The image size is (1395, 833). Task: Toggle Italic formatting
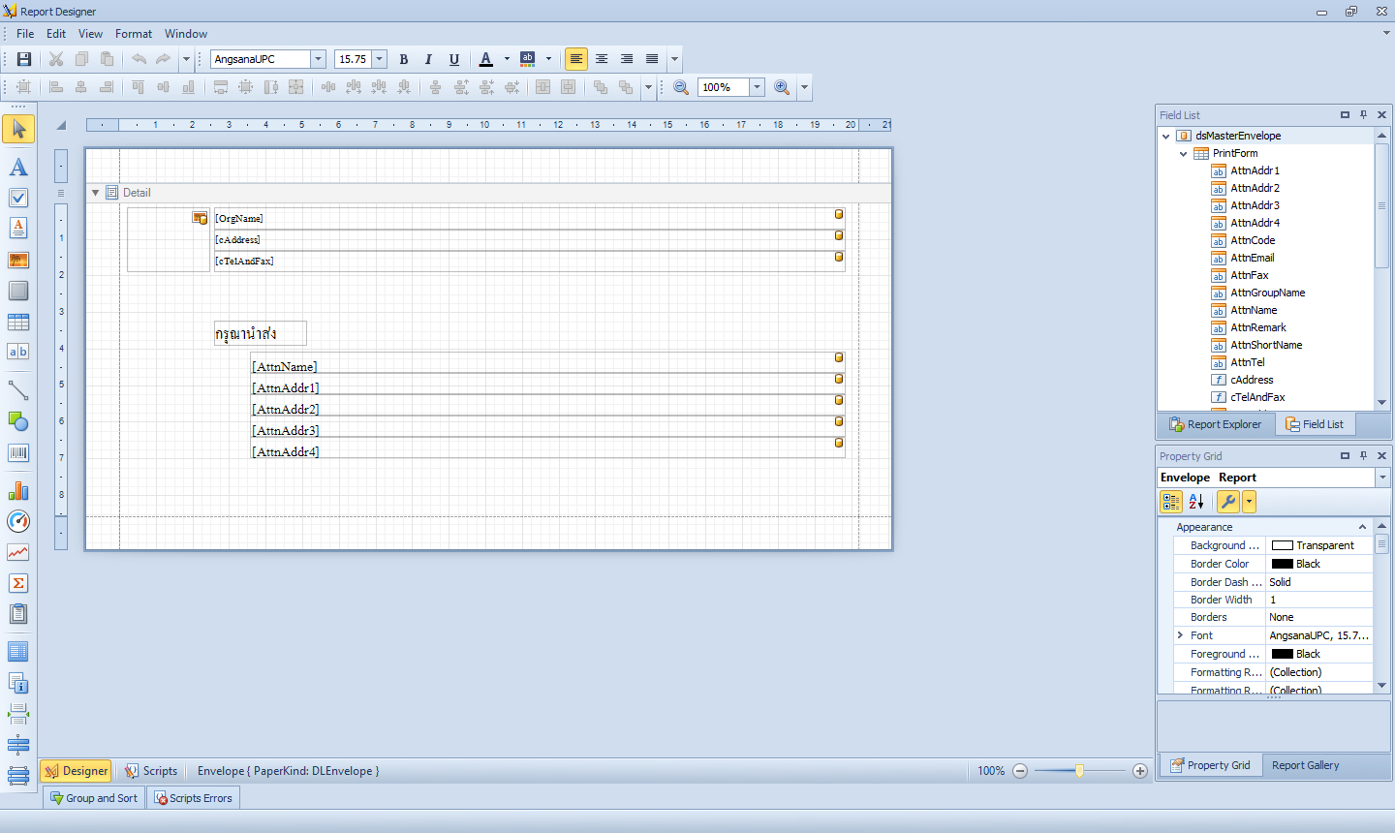tap(428, 59)
